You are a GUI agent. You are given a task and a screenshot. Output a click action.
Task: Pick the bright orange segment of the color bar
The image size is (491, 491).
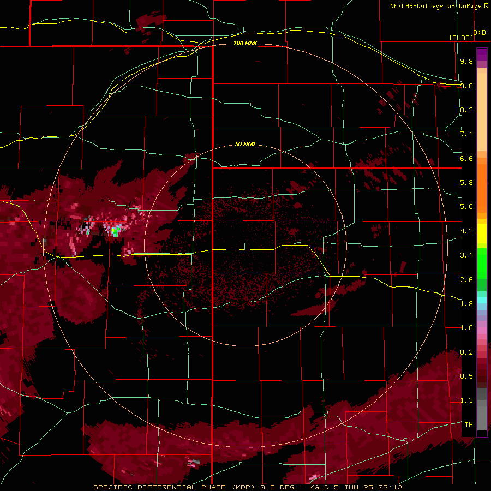(482, 188)
